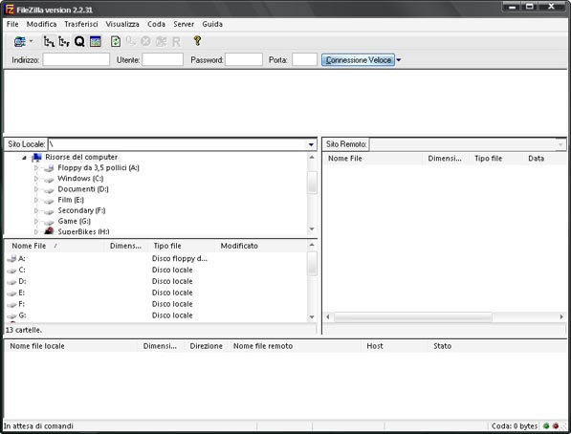Toggle the transfer queue Q icon
Viewport: 571px width, 434px height.
(79, 41)
